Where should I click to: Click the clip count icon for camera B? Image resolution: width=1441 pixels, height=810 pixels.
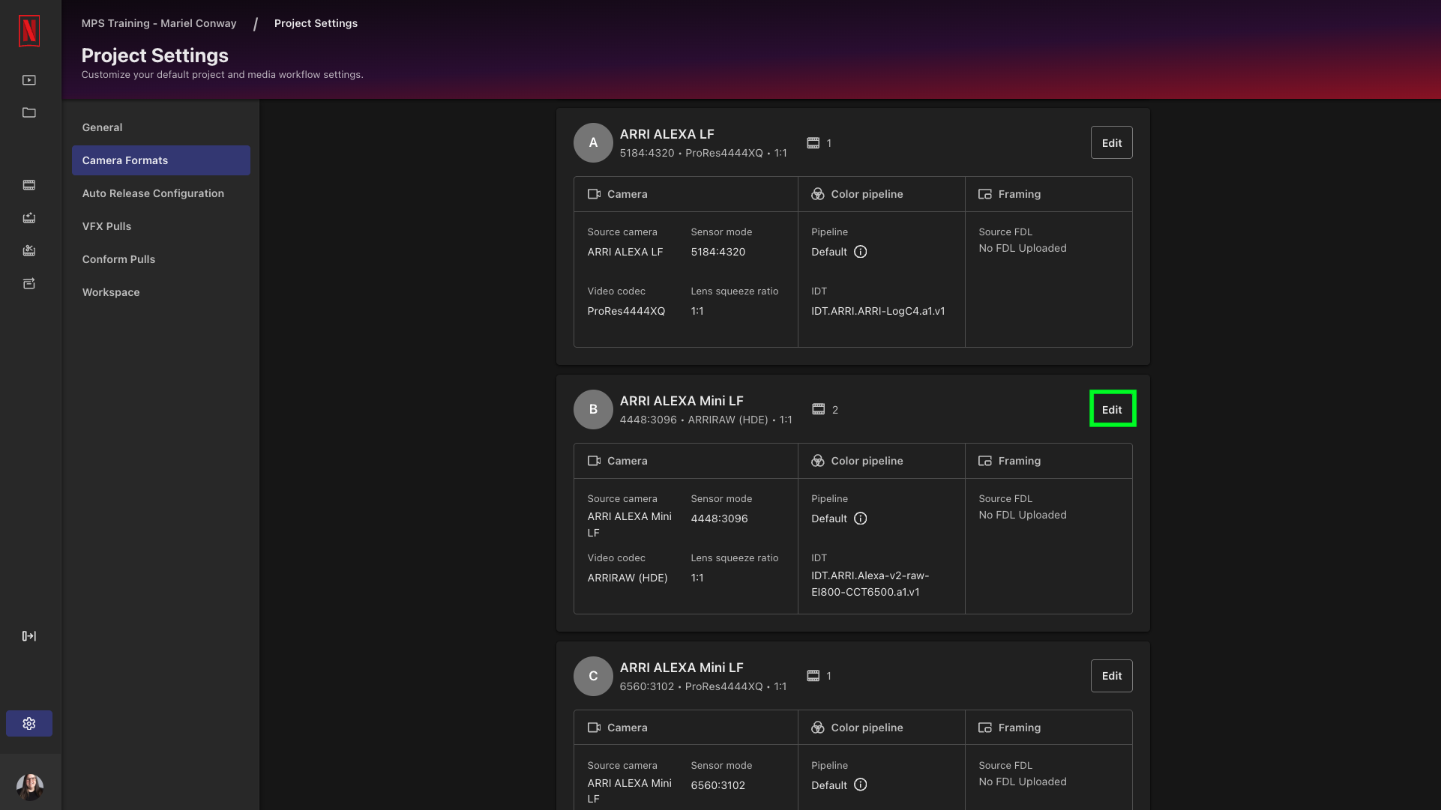coord(819,409)
